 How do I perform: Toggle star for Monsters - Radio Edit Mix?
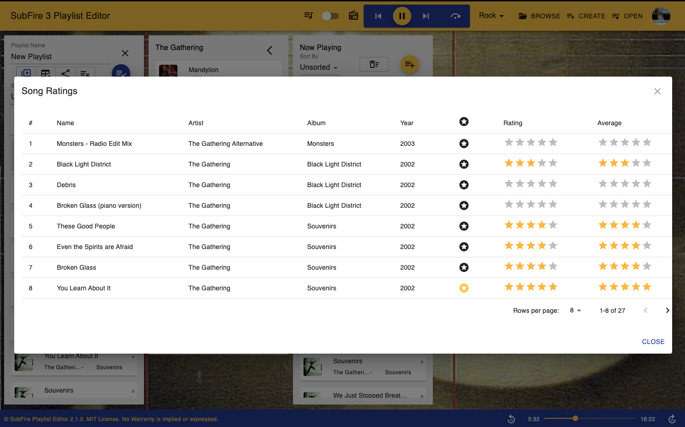[x=464, y=144]
